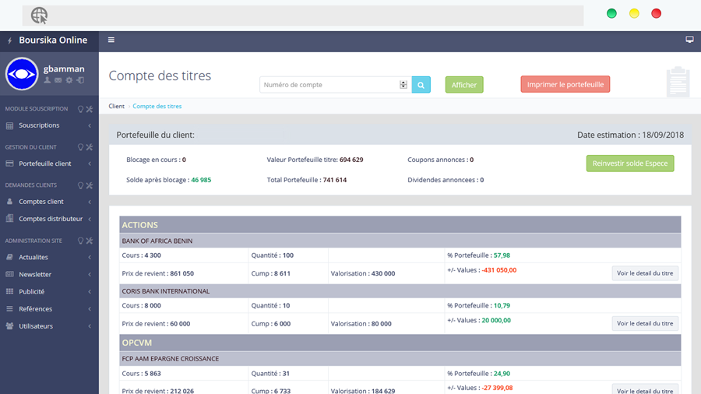Open the envelope messages icon under gbamman

pos(58,80)
